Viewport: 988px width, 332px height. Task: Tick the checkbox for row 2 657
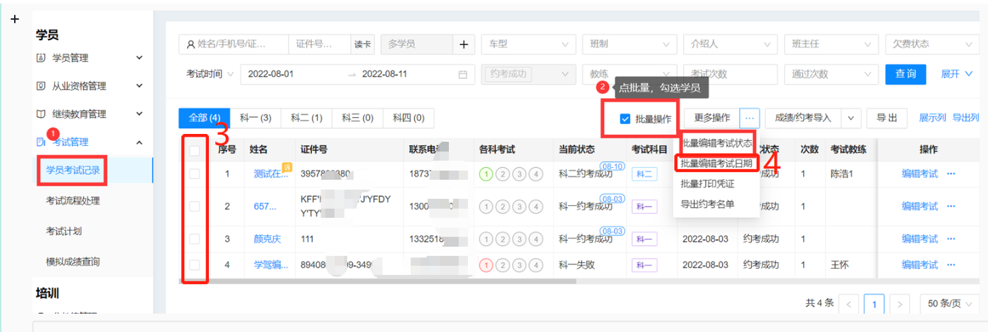click(x=194, y=207)
